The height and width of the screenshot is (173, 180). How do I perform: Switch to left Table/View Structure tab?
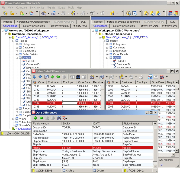[33, 26]
